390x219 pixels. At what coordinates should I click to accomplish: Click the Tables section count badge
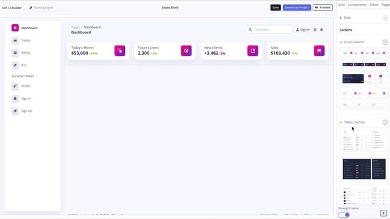coord(385,122)
